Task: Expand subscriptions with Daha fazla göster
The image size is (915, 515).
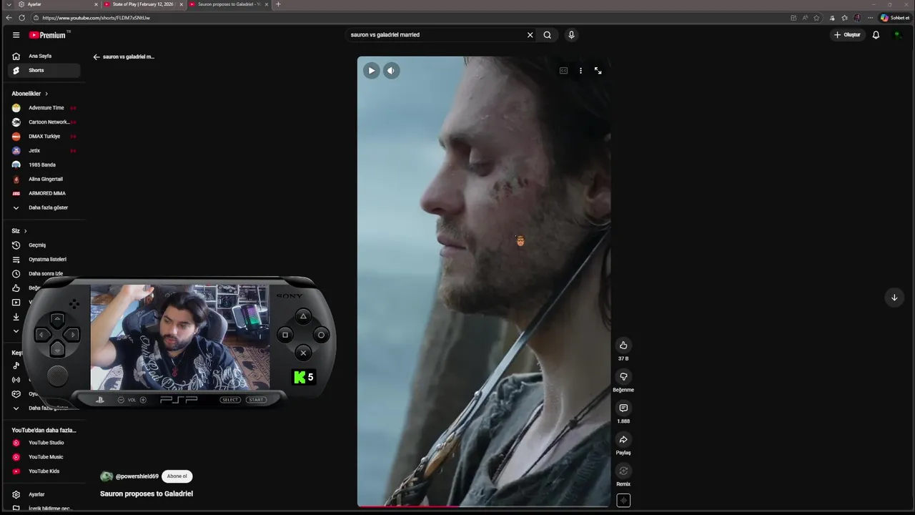Action: [x=44, y=207]
